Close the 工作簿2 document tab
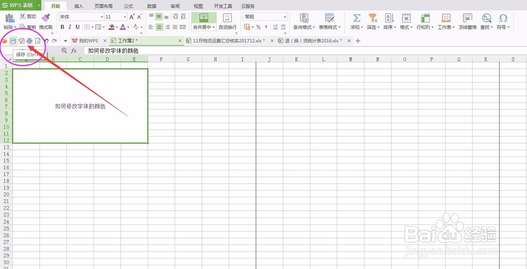 tap(180, 41)
